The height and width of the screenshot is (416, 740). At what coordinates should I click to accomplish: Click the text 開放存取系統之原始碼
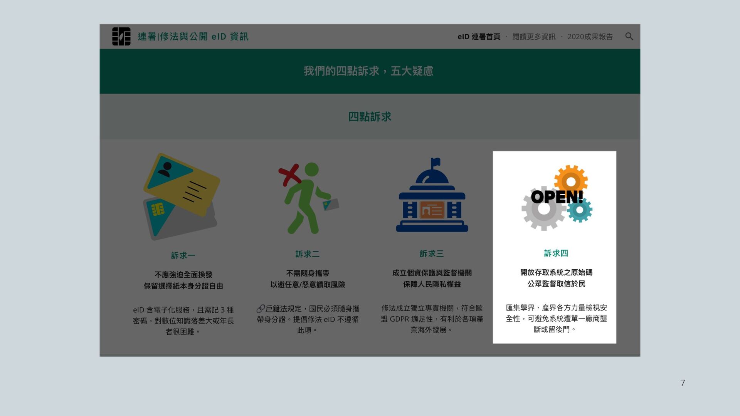pos(557,273)
